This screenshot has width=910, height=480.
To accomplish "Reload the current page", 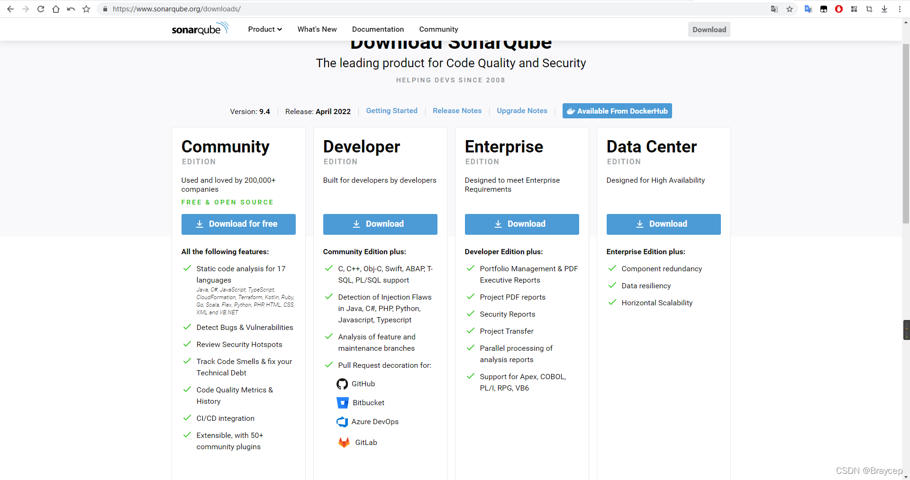I will pos(41,9).
